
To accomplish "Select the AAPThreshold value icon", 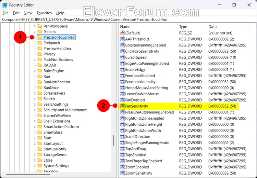I will click(122, 39).
